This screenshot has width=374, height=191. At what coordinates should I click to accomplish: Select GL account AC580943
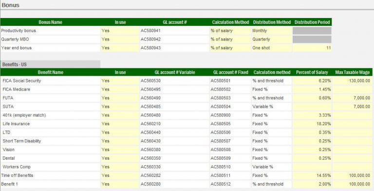coord(174,48)
